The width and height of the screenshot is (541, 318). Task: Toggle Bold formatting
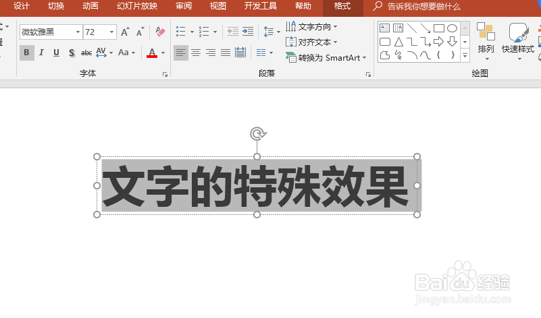(x=26, y=53)
